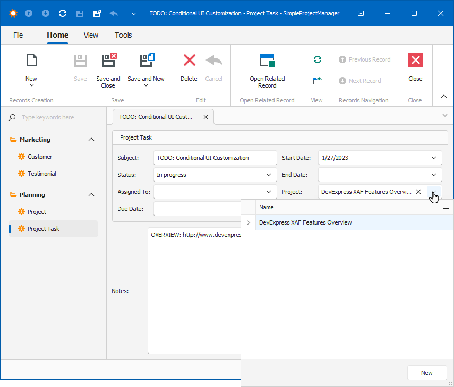Sort by the Name column header
The height and width of the screenshot is (387, 454).
click(x=354, y=207)
